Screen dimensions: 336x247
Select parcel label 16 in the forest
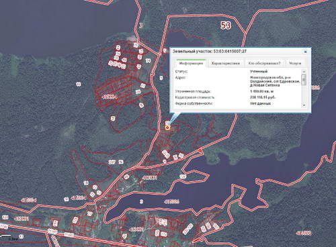(x=79, y=84)
